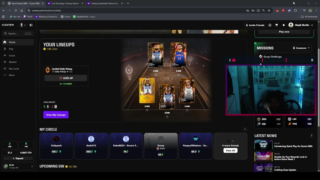Expand the More menu in sidebar
The height and width of the screenshot is (180, 320).
point(17,75)
